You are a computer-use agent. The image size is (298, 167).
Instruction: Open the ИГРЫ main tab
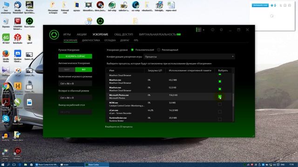click(x=67, y=34)
